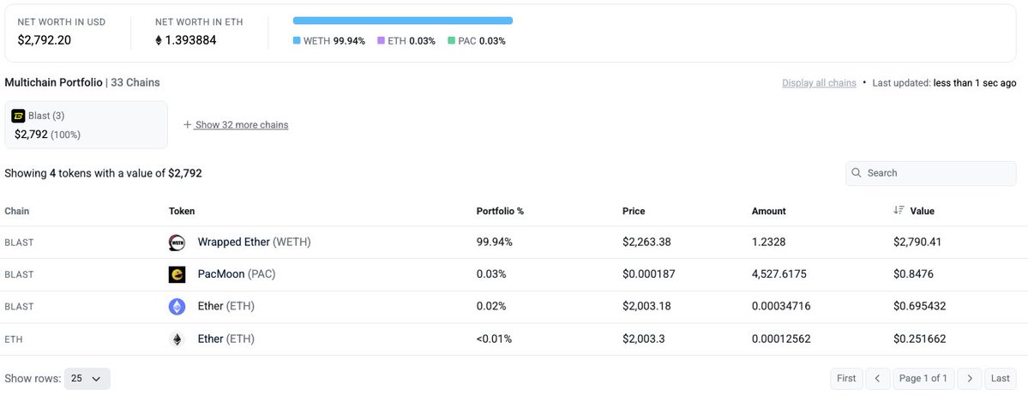Click the 4,527.6175 amount cell
Image resolution: width=1028 pixels, height=396 pixels.
(x=779, y=274)
